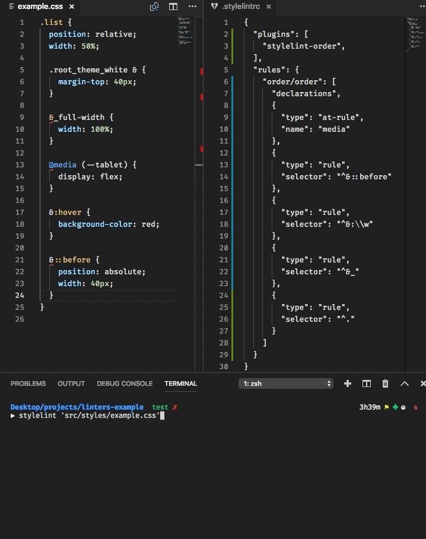Click the '"^&::before"' selector value
Viewport: 426px width, 539px height.
point(364,177)
